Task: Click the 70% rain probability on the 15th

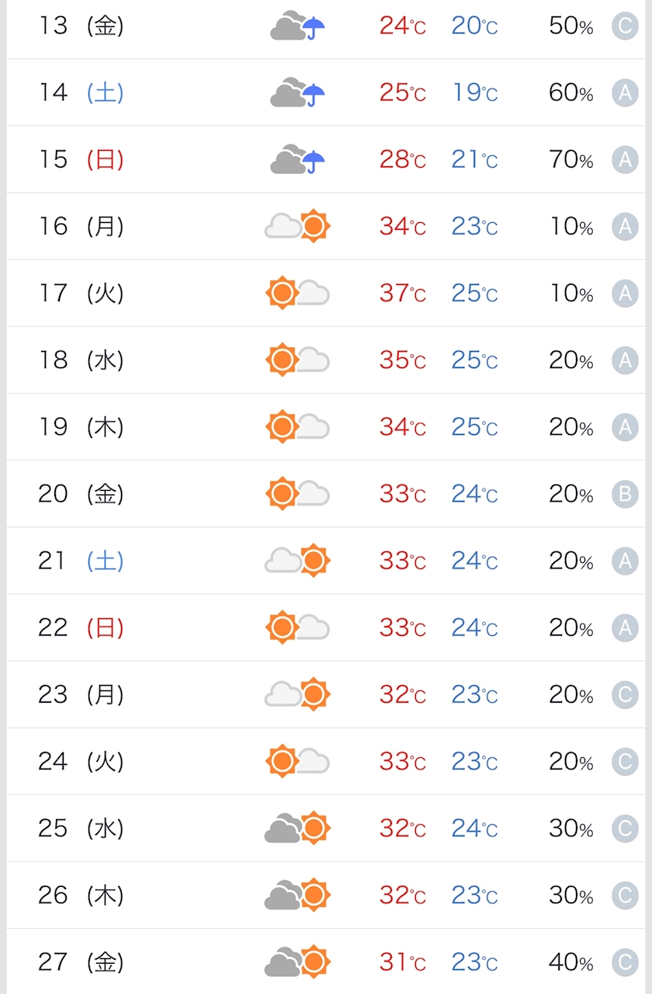Action: coord(570,160)
